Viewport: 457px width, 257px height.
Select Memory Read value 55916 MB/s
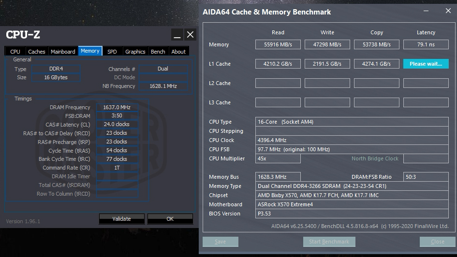click(x=278, y=44)
